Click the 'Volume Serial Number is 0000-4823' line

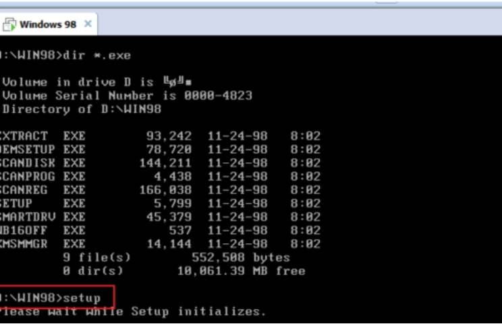tap(128, 96)
